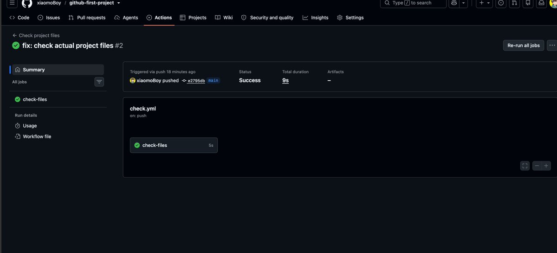Image resolution: width=557 pixels, height=253 pixels.
Task: Click the green success check beside run title
Action: point(16,45)
